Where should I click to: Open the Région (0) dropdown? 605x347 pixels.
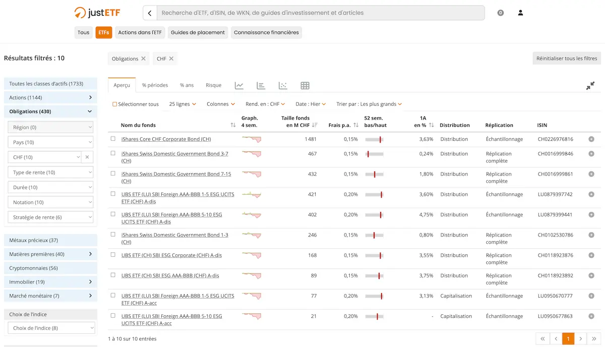pyautogui.click(x=51, y=127)
